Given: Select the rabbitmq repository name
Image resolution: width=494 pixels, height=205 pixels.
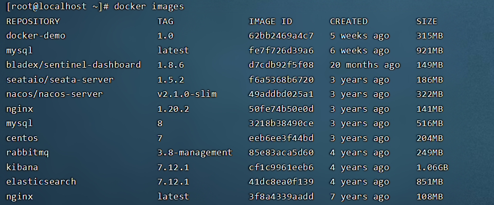Looking at the screenshot, I should coord(27,153).
